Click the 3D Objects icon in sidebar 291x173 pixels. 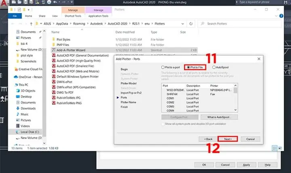point(18,91)
